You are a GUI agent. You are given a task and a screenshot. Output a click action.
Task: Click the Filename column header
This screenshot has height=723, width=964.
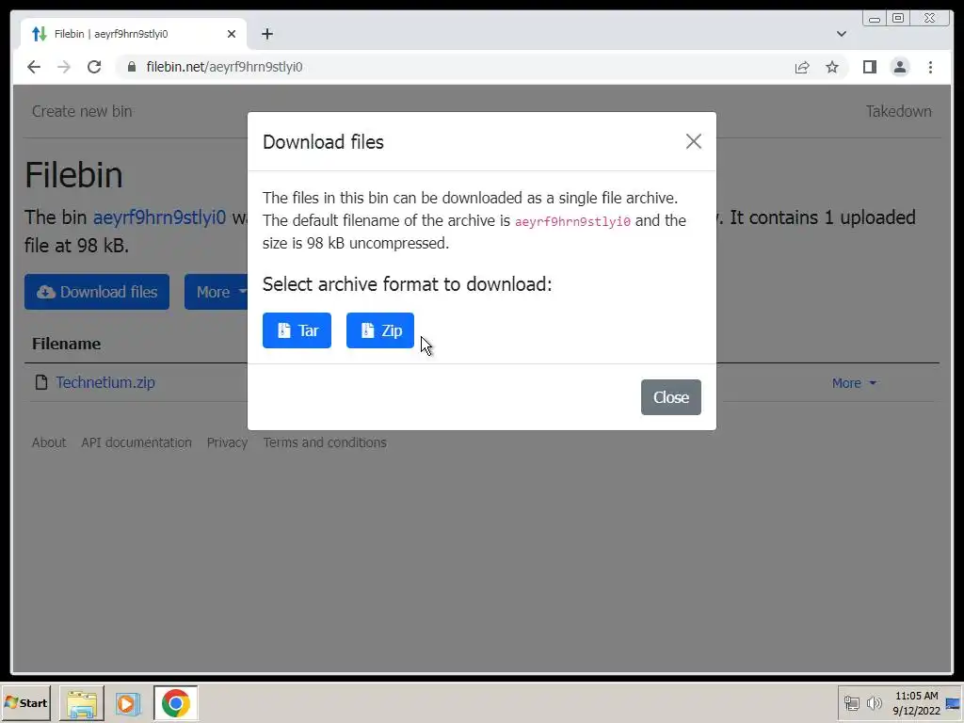(x=67, y=344)
